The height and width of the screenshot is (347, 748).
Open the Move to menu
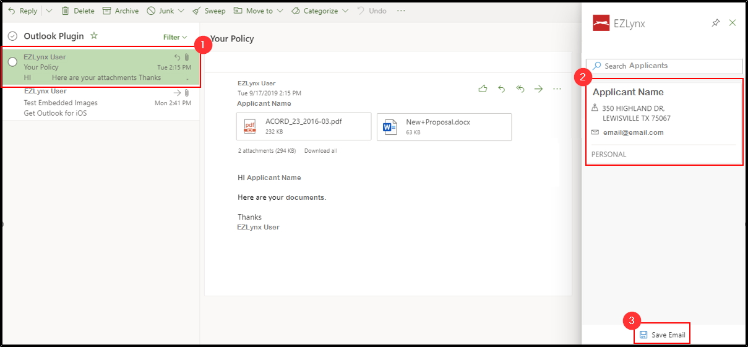pos(253,11)
